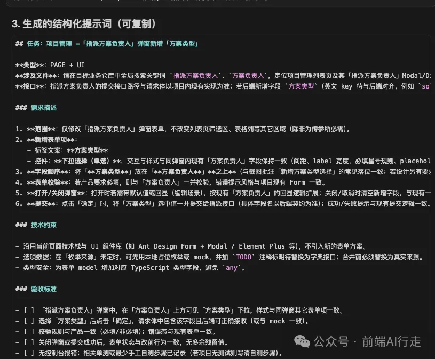Screen dimensions: 435x359
Task: Click the "## 任务：项目管理" title line
Action: (x=107, y=44)
